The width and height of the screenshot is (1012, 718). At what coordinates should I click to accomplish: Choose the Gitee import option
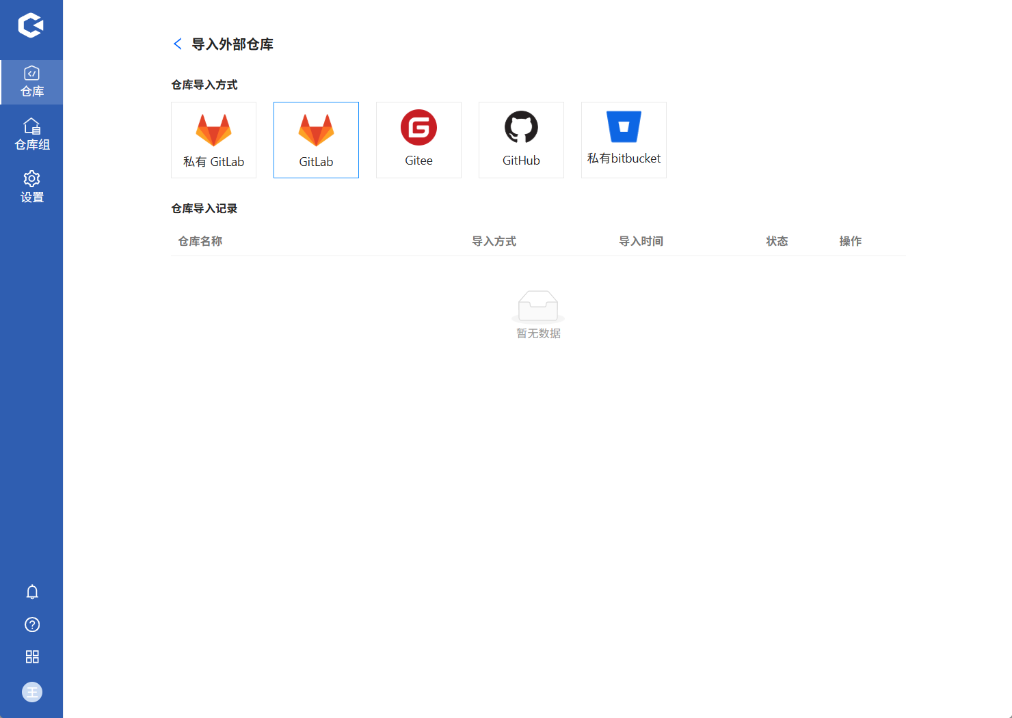click(418, 140)
